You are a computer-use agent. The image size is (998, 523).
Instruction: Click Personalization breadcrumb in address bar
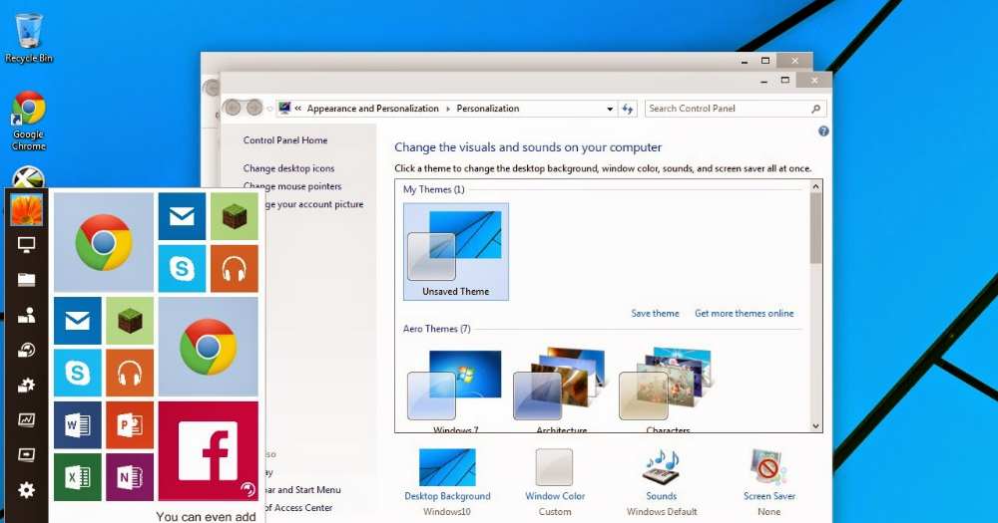488,109
